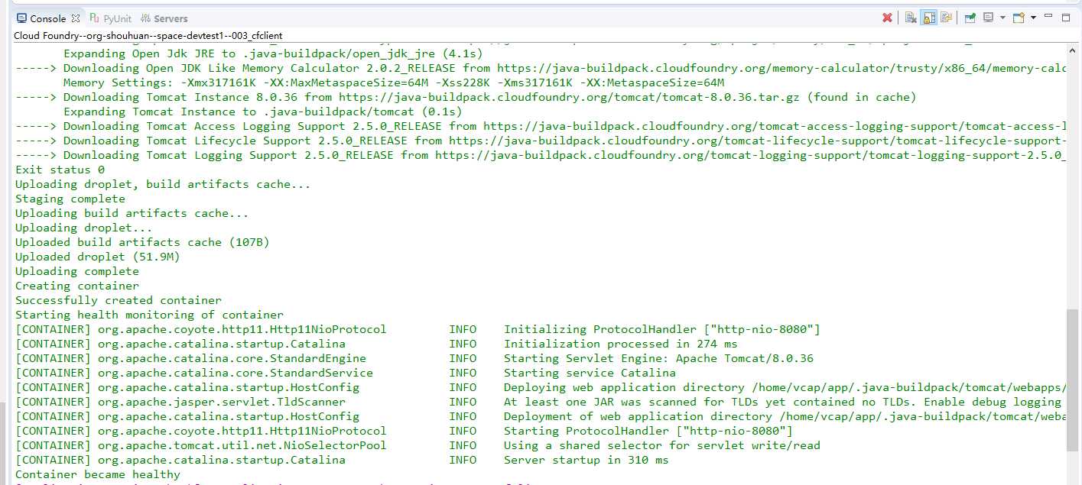The height and width of the screenshot is (485, 1082).
Task: Click 'org.apache.tomcat.util.net.NioSelectorPool' log entry
Action: (242, 445)
